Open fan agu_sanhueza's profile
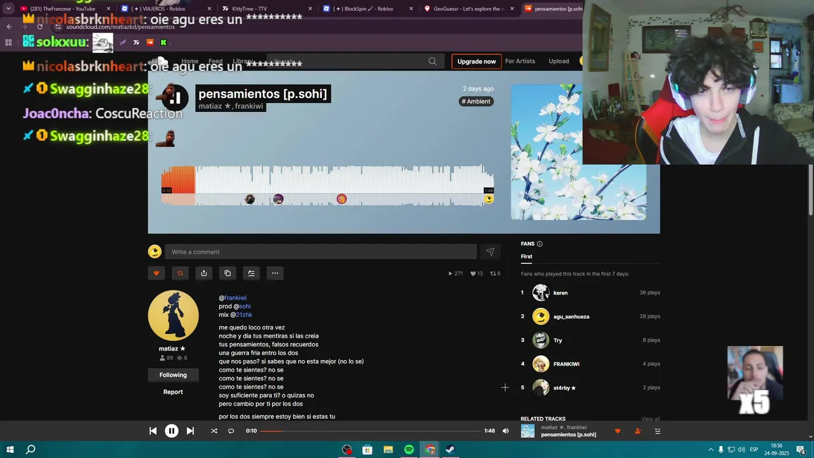The height and width of the screenshot is (458, 814). pyautogui.click(x=571, y=316)
